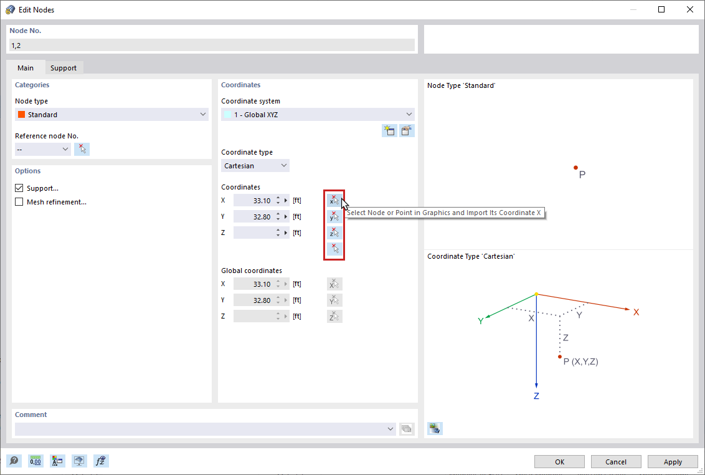This screenshot has width=705, height=475.
Task: Select the Main tab
Action: tap(26, 67)
